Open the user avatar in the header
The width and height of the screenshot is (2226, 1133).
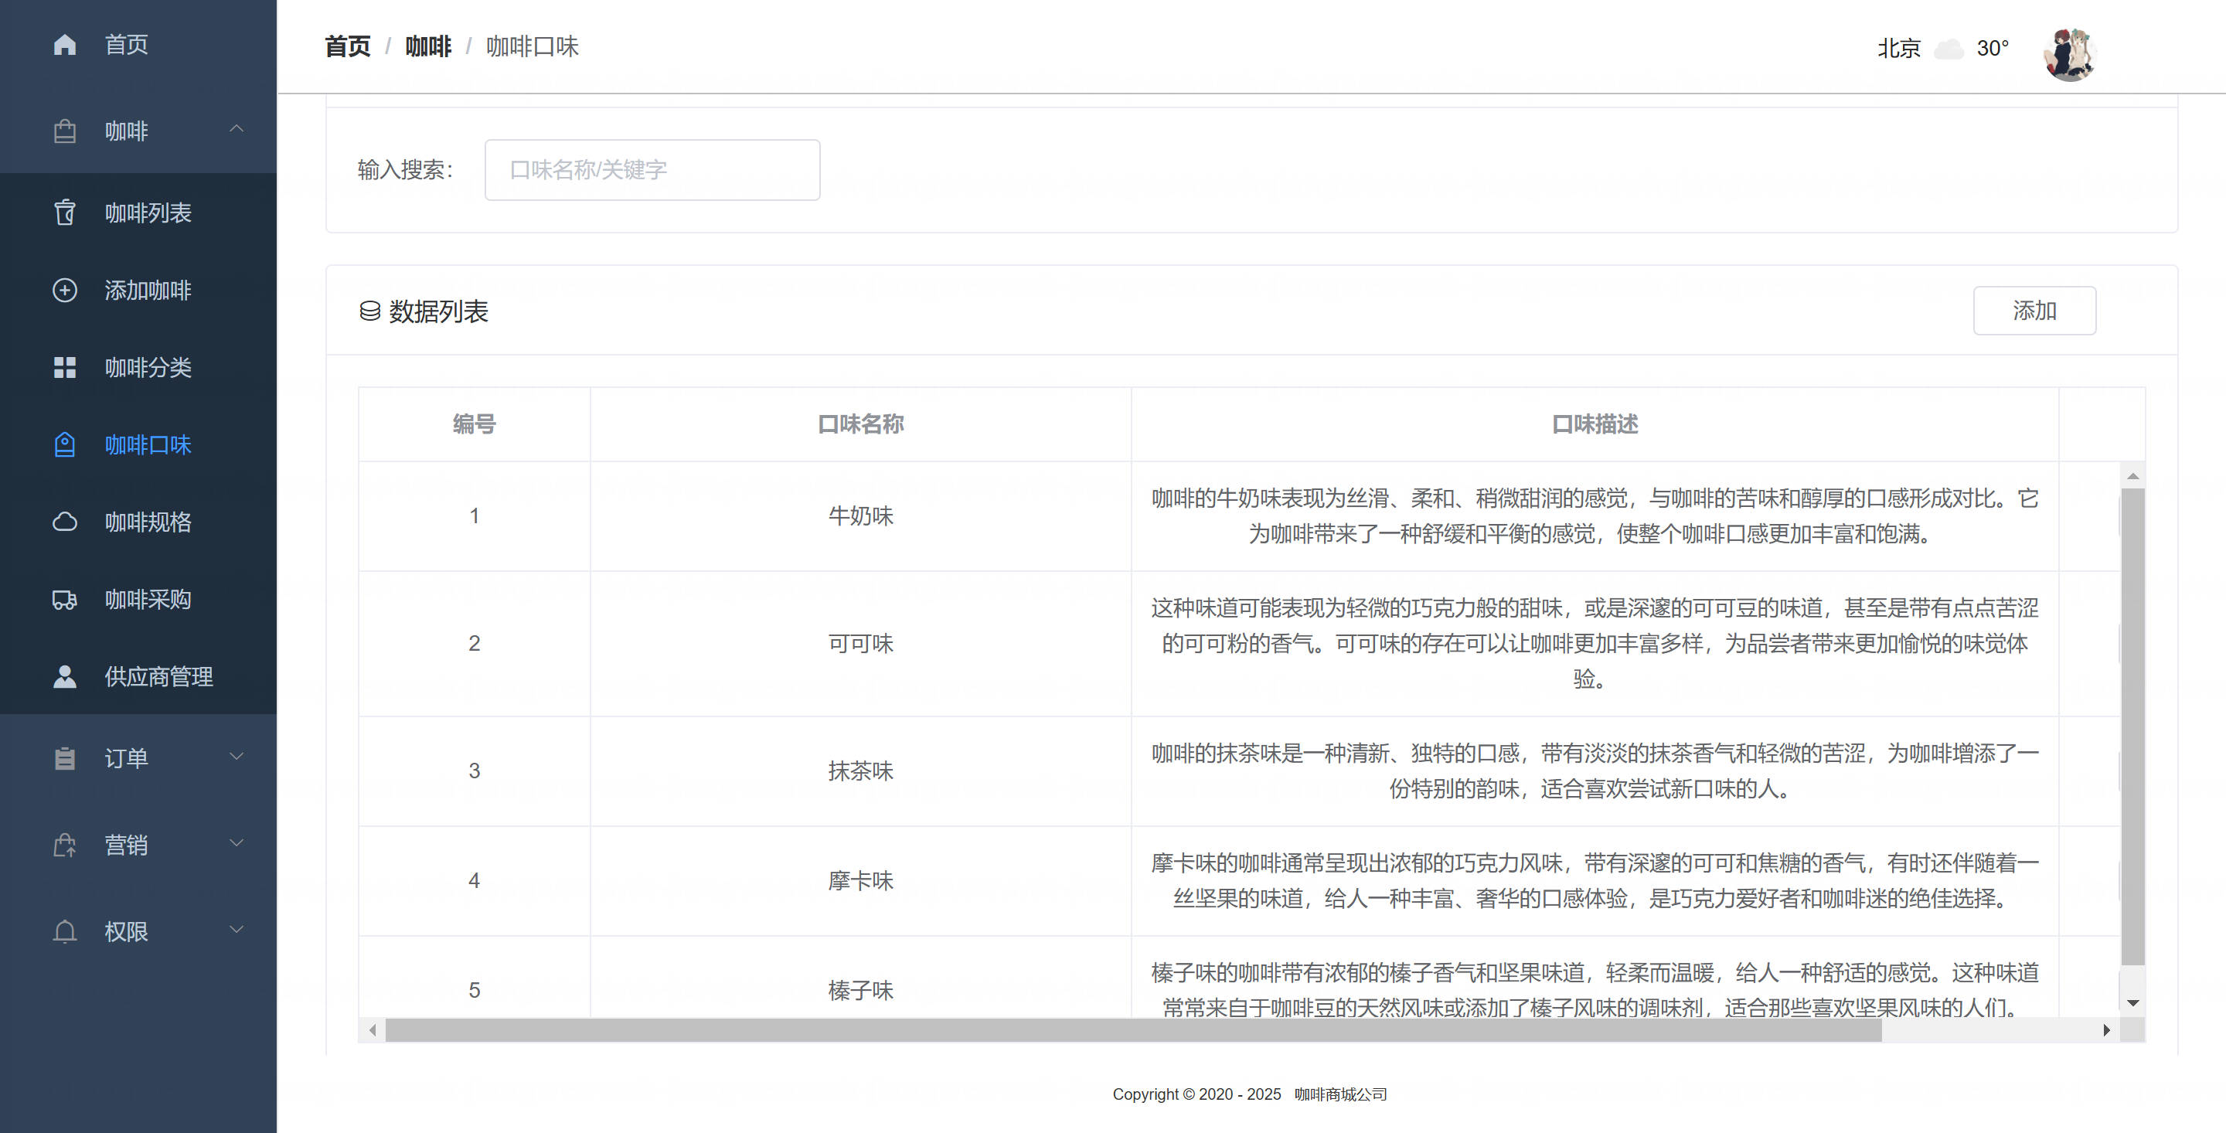pos(2070,53)
